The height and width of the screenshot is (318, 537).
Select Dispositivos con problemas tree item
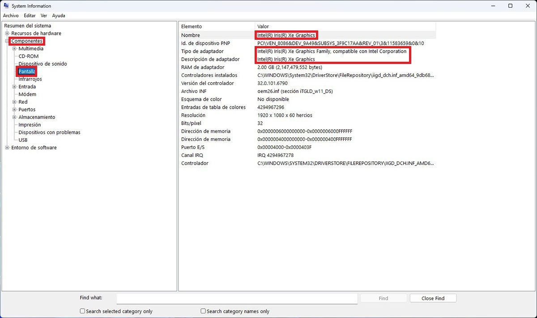click(x=49, y=132)
